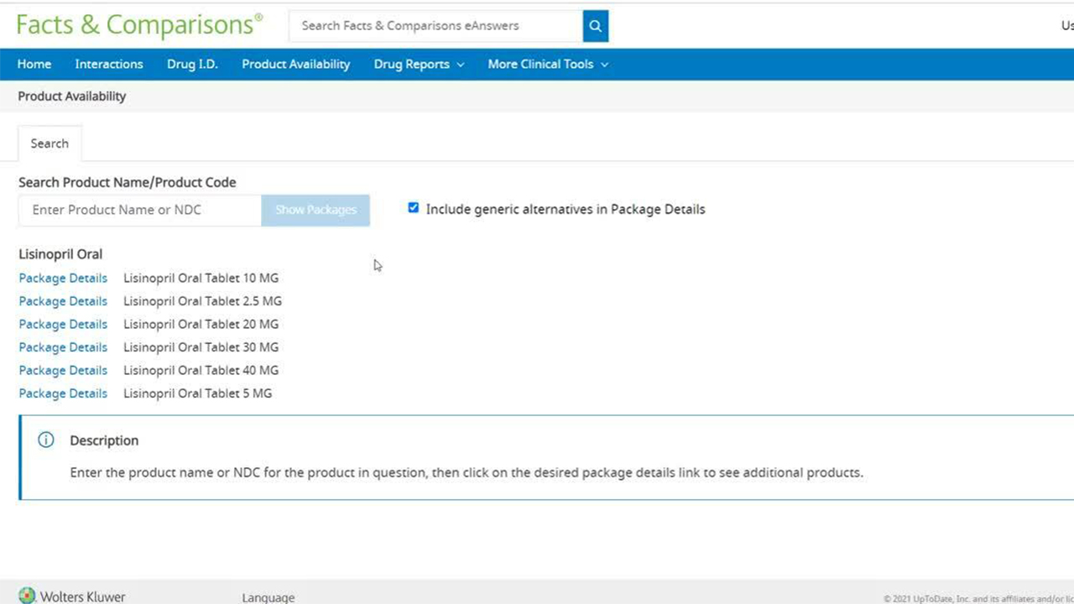This screenshot has height=604, width=1074.
Task: Open the Home menu item
Action: tap(34, 65)
